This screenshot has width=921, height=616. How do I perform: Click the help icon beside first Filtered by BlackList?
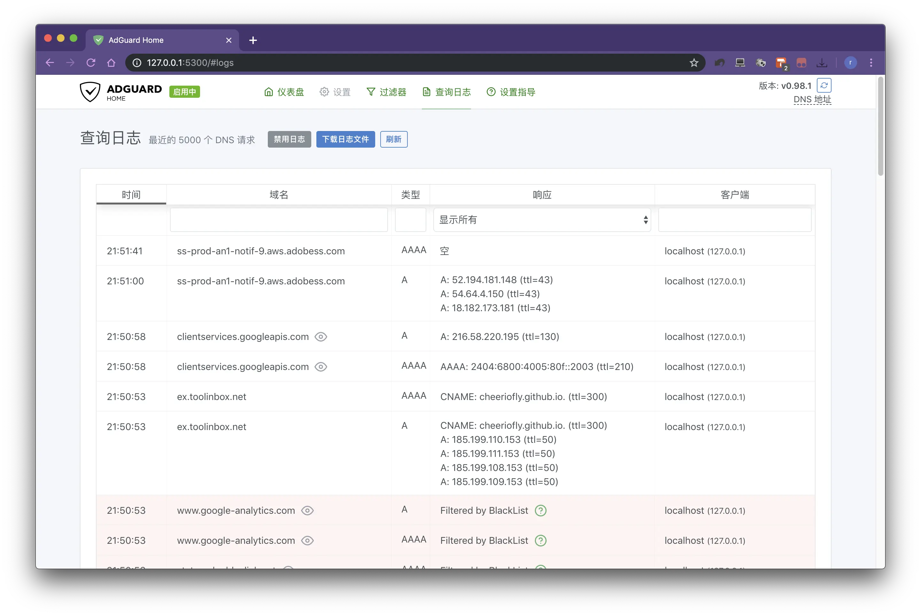click(541, 510)
